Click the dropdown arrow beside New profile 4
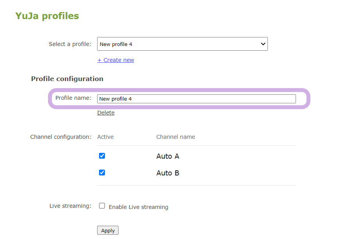This screenshot has width=349, height=239. click(263, 44)
